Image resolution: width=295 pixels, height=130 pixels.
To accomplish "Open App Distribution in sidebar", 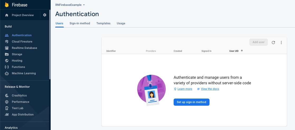I will click(23, 115).
